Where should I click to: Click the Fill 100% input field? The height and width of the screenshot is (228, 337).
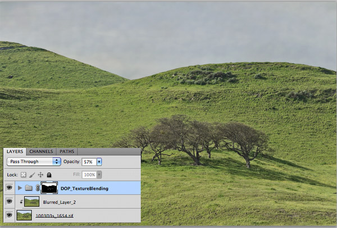[x=89, y=175]
